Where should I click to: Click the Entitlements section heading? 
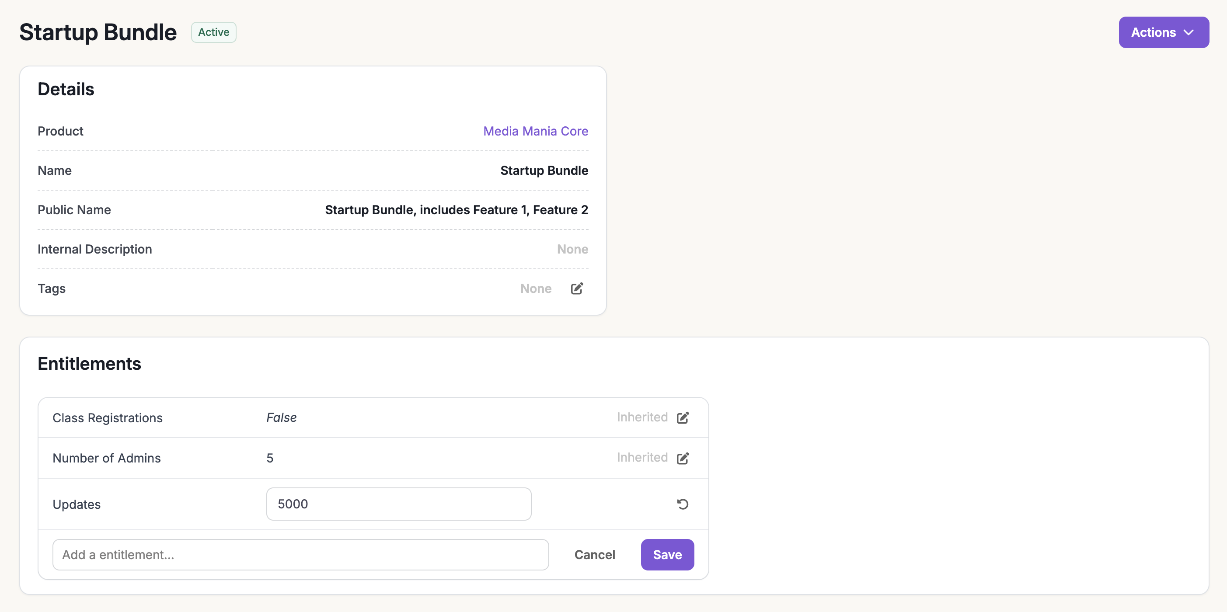click(89, 363)
